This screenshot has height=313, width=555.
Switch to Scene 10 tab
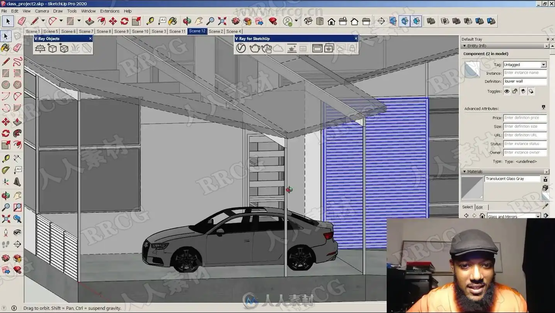[140, 31]
